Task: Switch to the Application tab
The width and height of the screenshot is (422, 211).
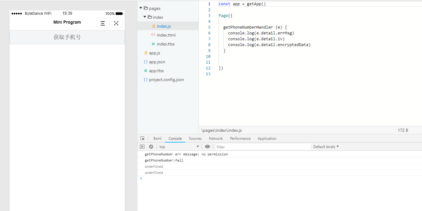Action: click(267, 139)
